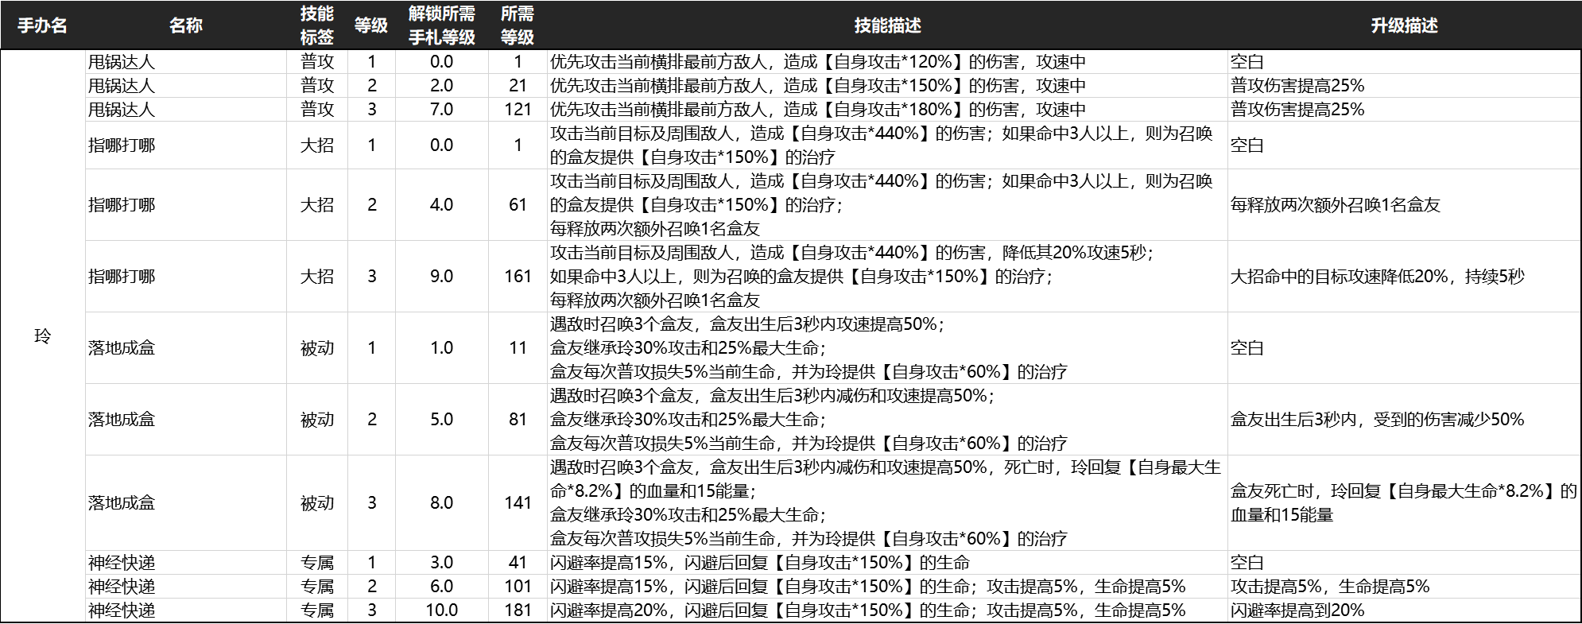Select the "所需等级" column header
This screenshot has height=624, width=1582.
517,25
